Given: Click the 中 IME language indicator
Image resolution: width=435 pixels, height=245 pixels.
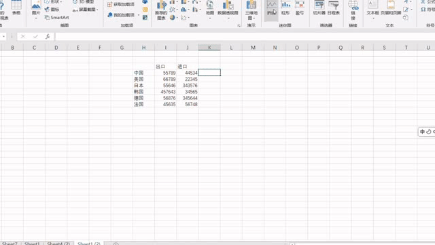Looking at the screenshot, I should [422, 132].
